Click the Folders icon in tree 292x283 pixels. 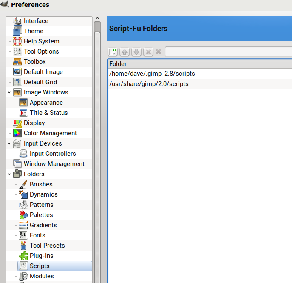[x=17, y=174]
